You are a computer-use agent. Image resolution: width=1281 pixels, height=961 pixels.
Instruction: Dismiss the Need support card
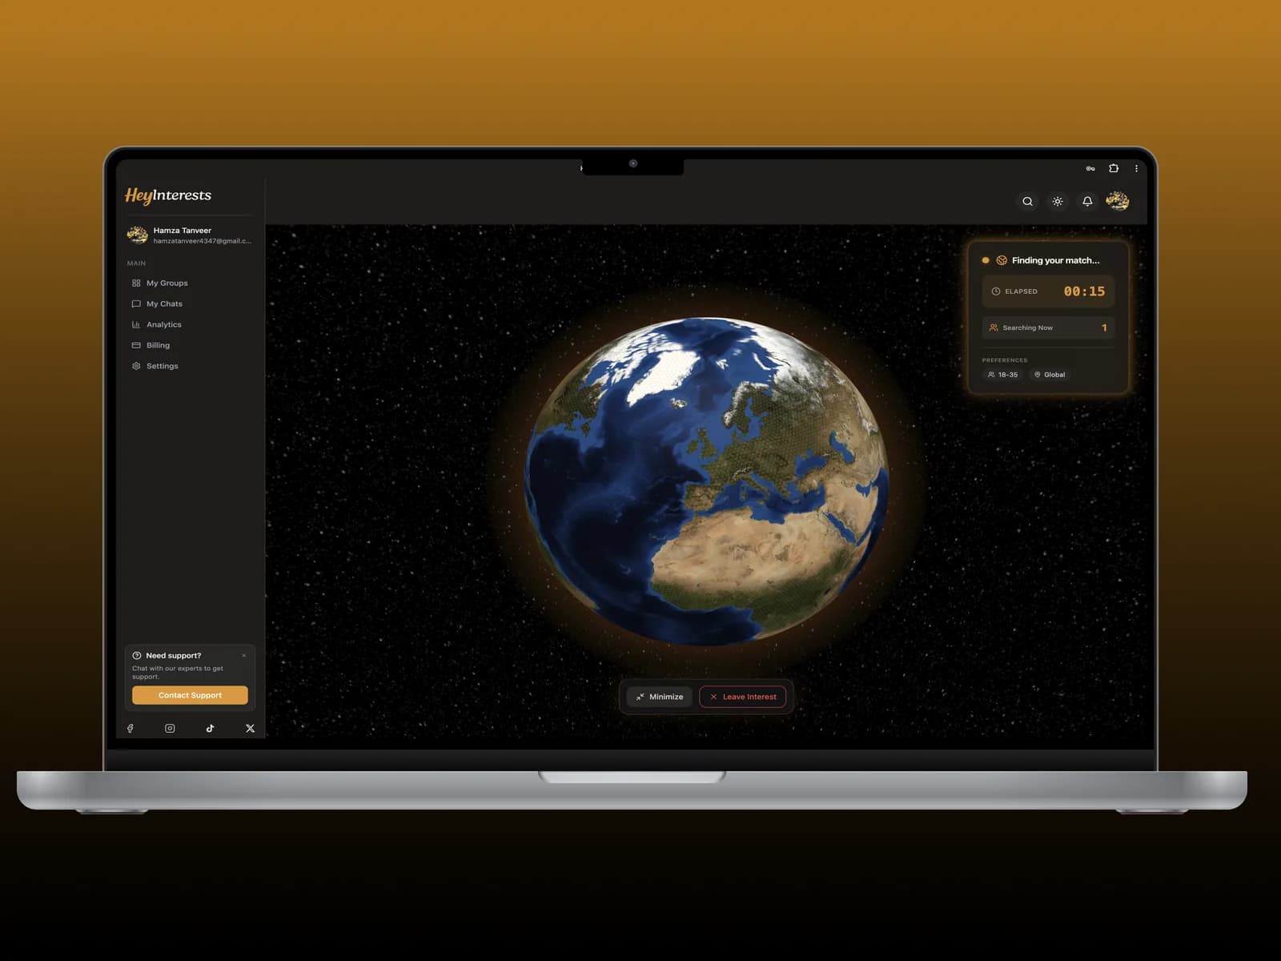244,656
